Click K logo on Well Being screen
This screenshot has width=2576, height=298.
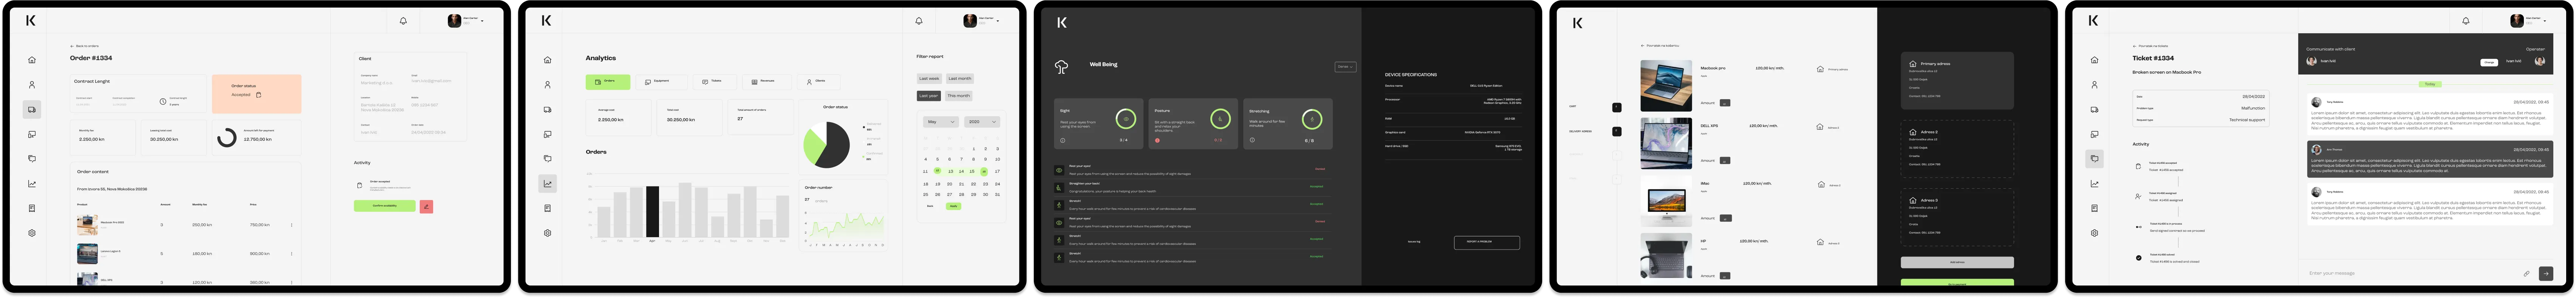click(1062, 22)
